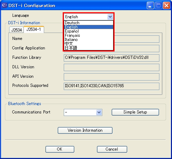
Task: Click the DST-i app icon in title bar
Action: coord(5,5)
